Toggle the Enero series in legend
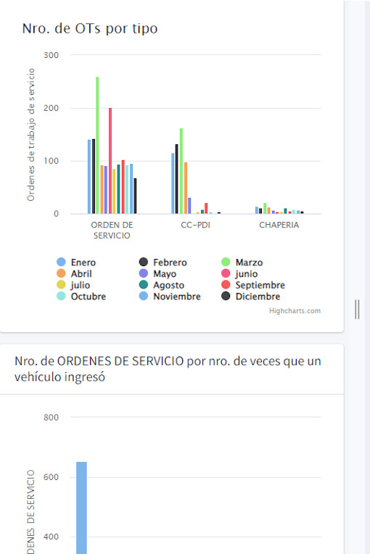Image resolution: width=370 pixels, height=554 pixels. click(x=76, y=262)
